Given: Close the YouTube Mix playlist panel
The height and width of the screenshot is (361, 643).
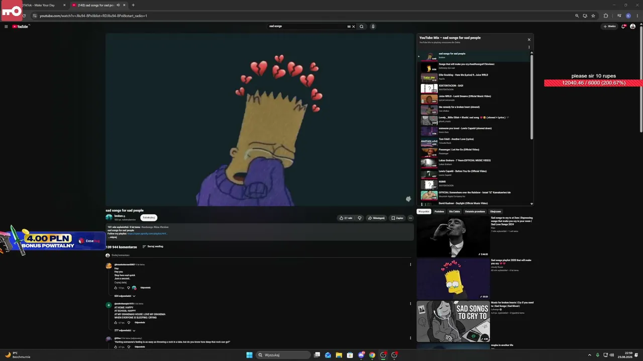Looking at the screenshot, I should (528, 40).
